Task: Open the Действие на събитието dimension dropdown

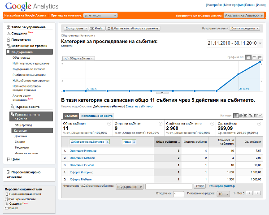Action: (x=90, y=142)
